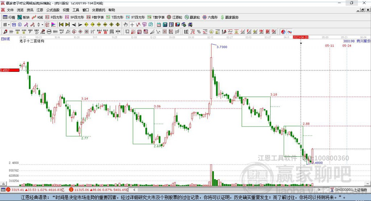Open the 设置 menu

click(x=66, y=10)
